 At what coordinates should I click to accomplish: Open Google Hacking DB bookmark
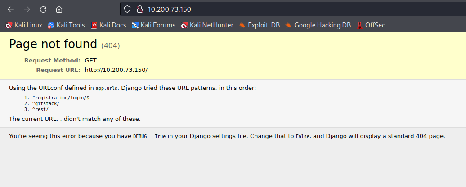(318, 25)
